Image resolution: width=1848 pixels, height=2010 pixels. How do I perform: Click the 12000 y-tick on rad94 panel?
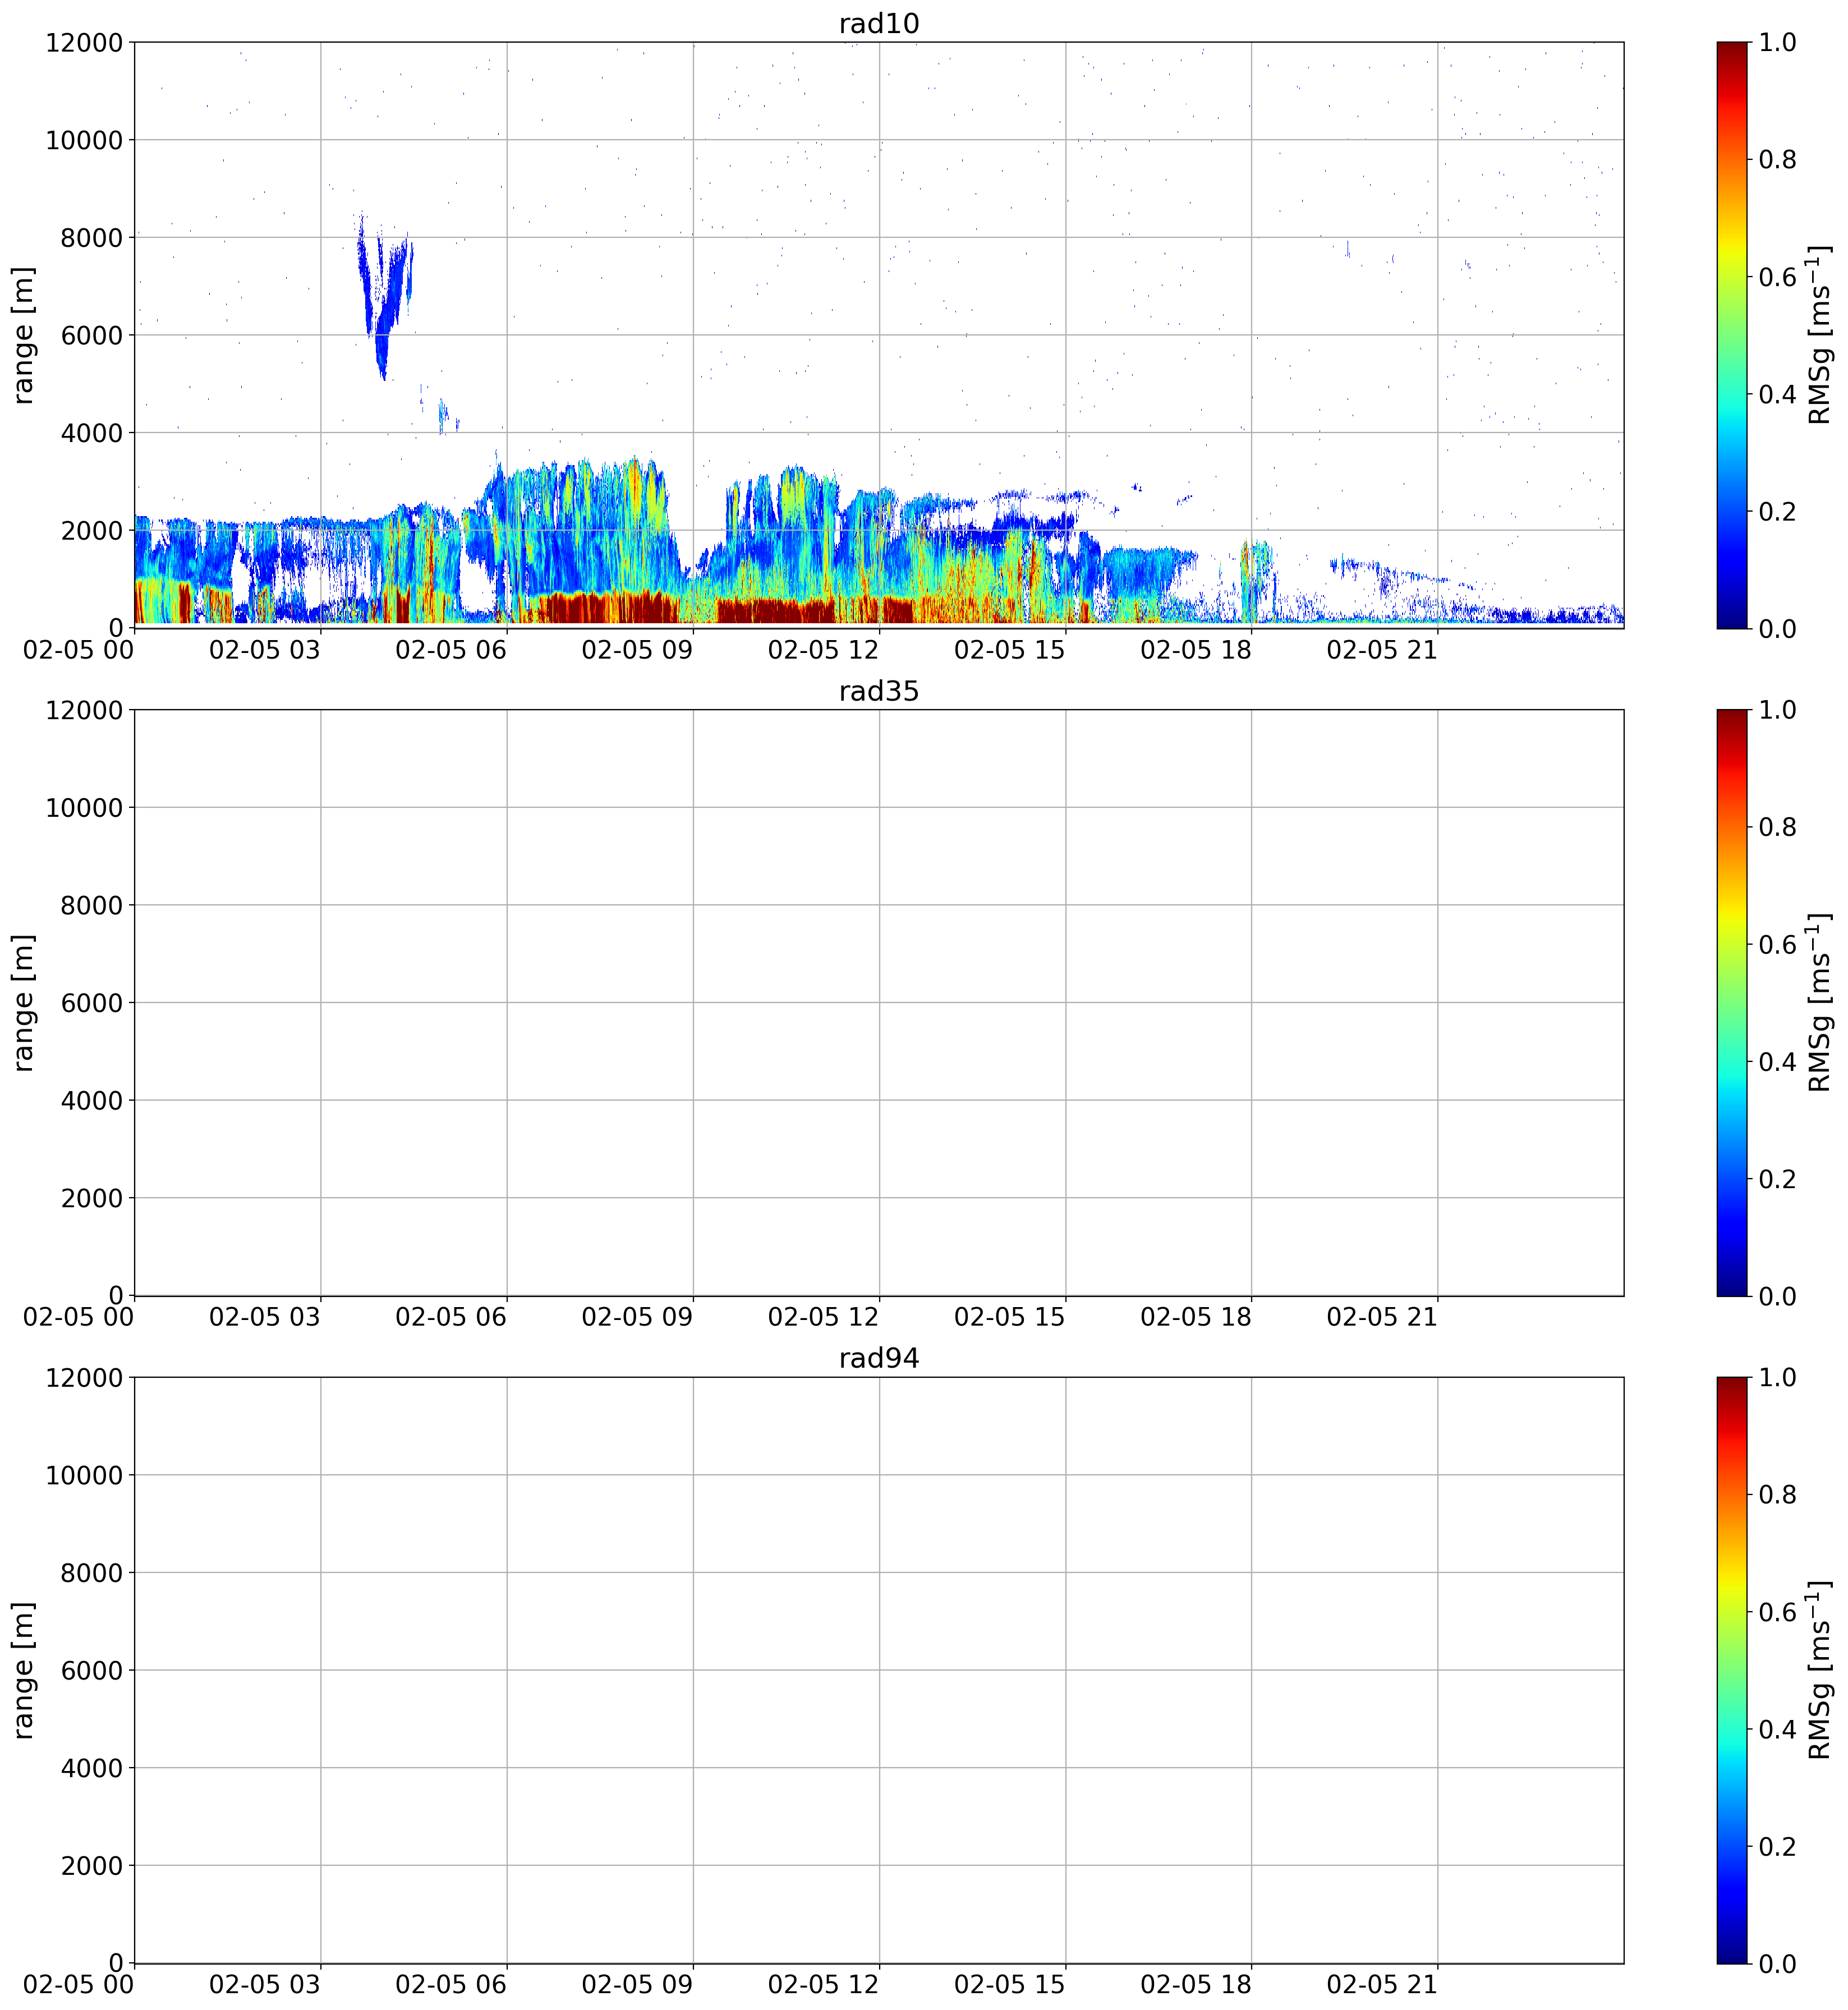84,1378
